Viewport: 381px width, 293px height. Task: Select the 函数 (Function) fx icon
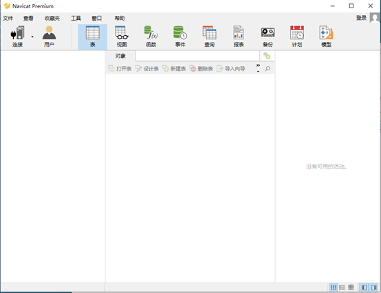click(x=151, y=36)
